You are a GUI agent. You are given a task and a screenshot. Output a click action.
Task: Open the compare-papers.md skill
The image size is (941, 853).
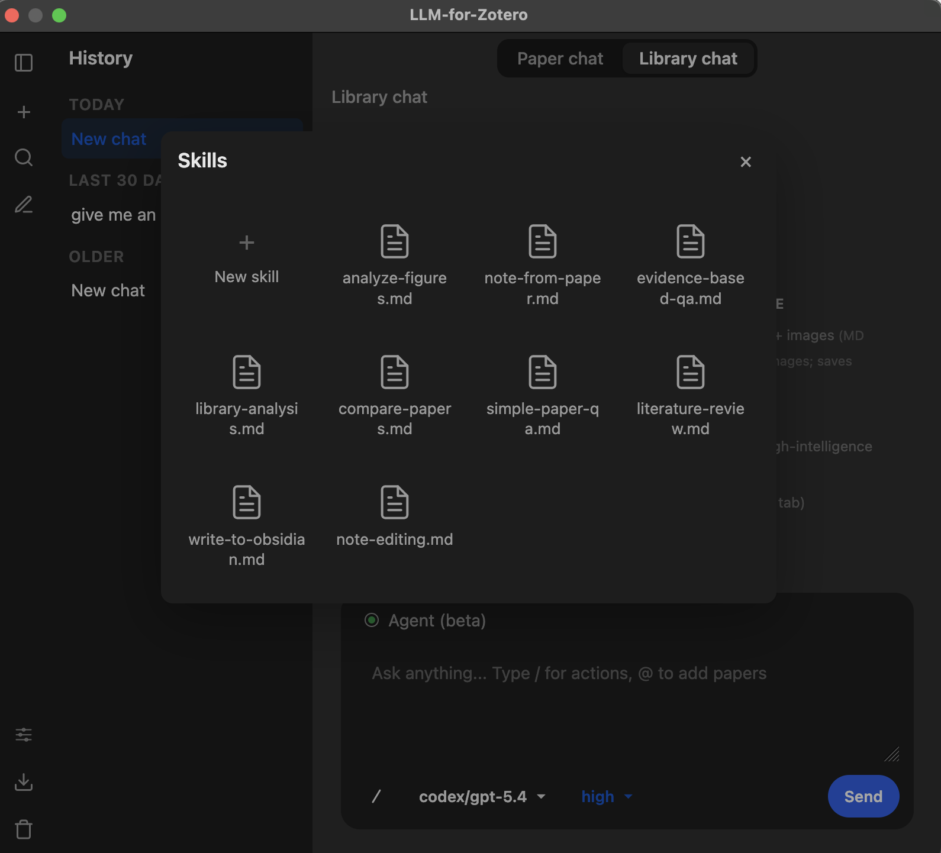pyautogui.click(x=395, y=396)
